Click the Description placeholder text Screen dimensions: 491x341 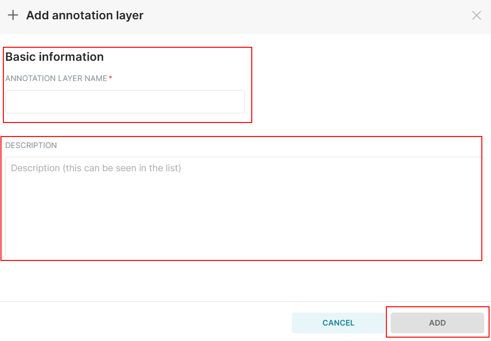[96, 168]
